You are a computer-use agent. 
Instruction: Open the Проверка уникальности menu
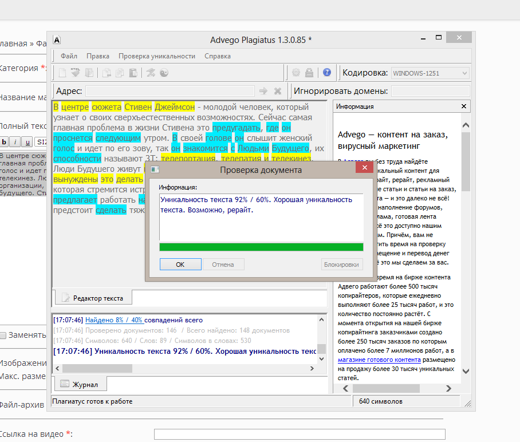(x=157, y=56)
